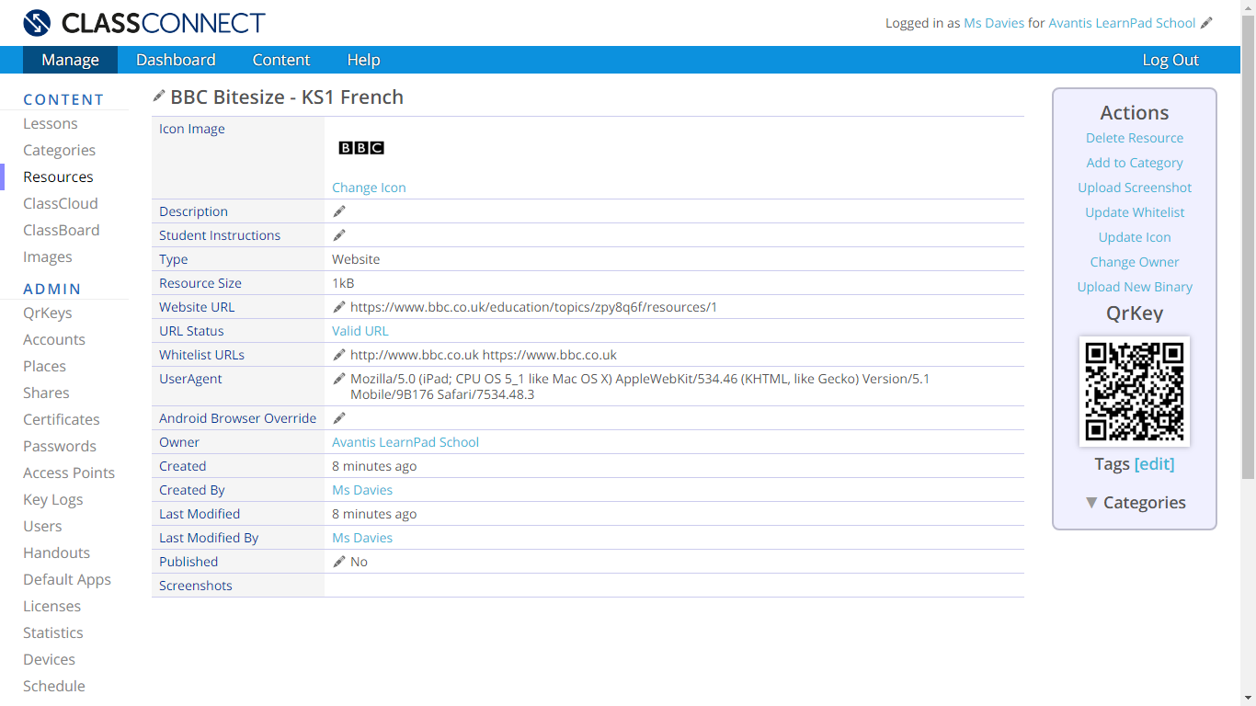Viewport: 1256px width, 706px height.
Task: Switch to the Dashboard tab
Action: pyautogui.click(x=176, y=60)
